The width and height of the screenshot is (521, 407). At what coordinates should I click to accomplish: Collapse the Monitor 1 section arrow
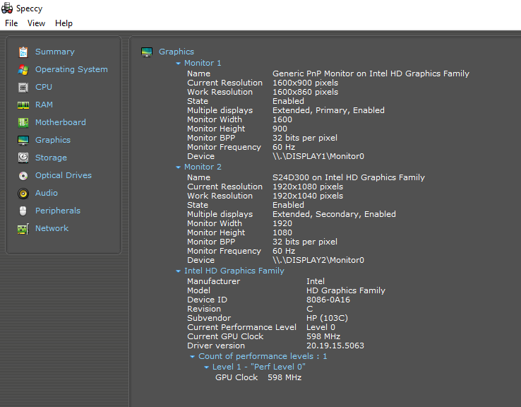pos(178,63)
